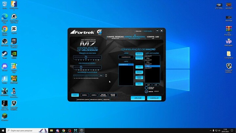Click Novo to create a macro
The height and width of the screenshot is (133, 236).
pos(139,67)
